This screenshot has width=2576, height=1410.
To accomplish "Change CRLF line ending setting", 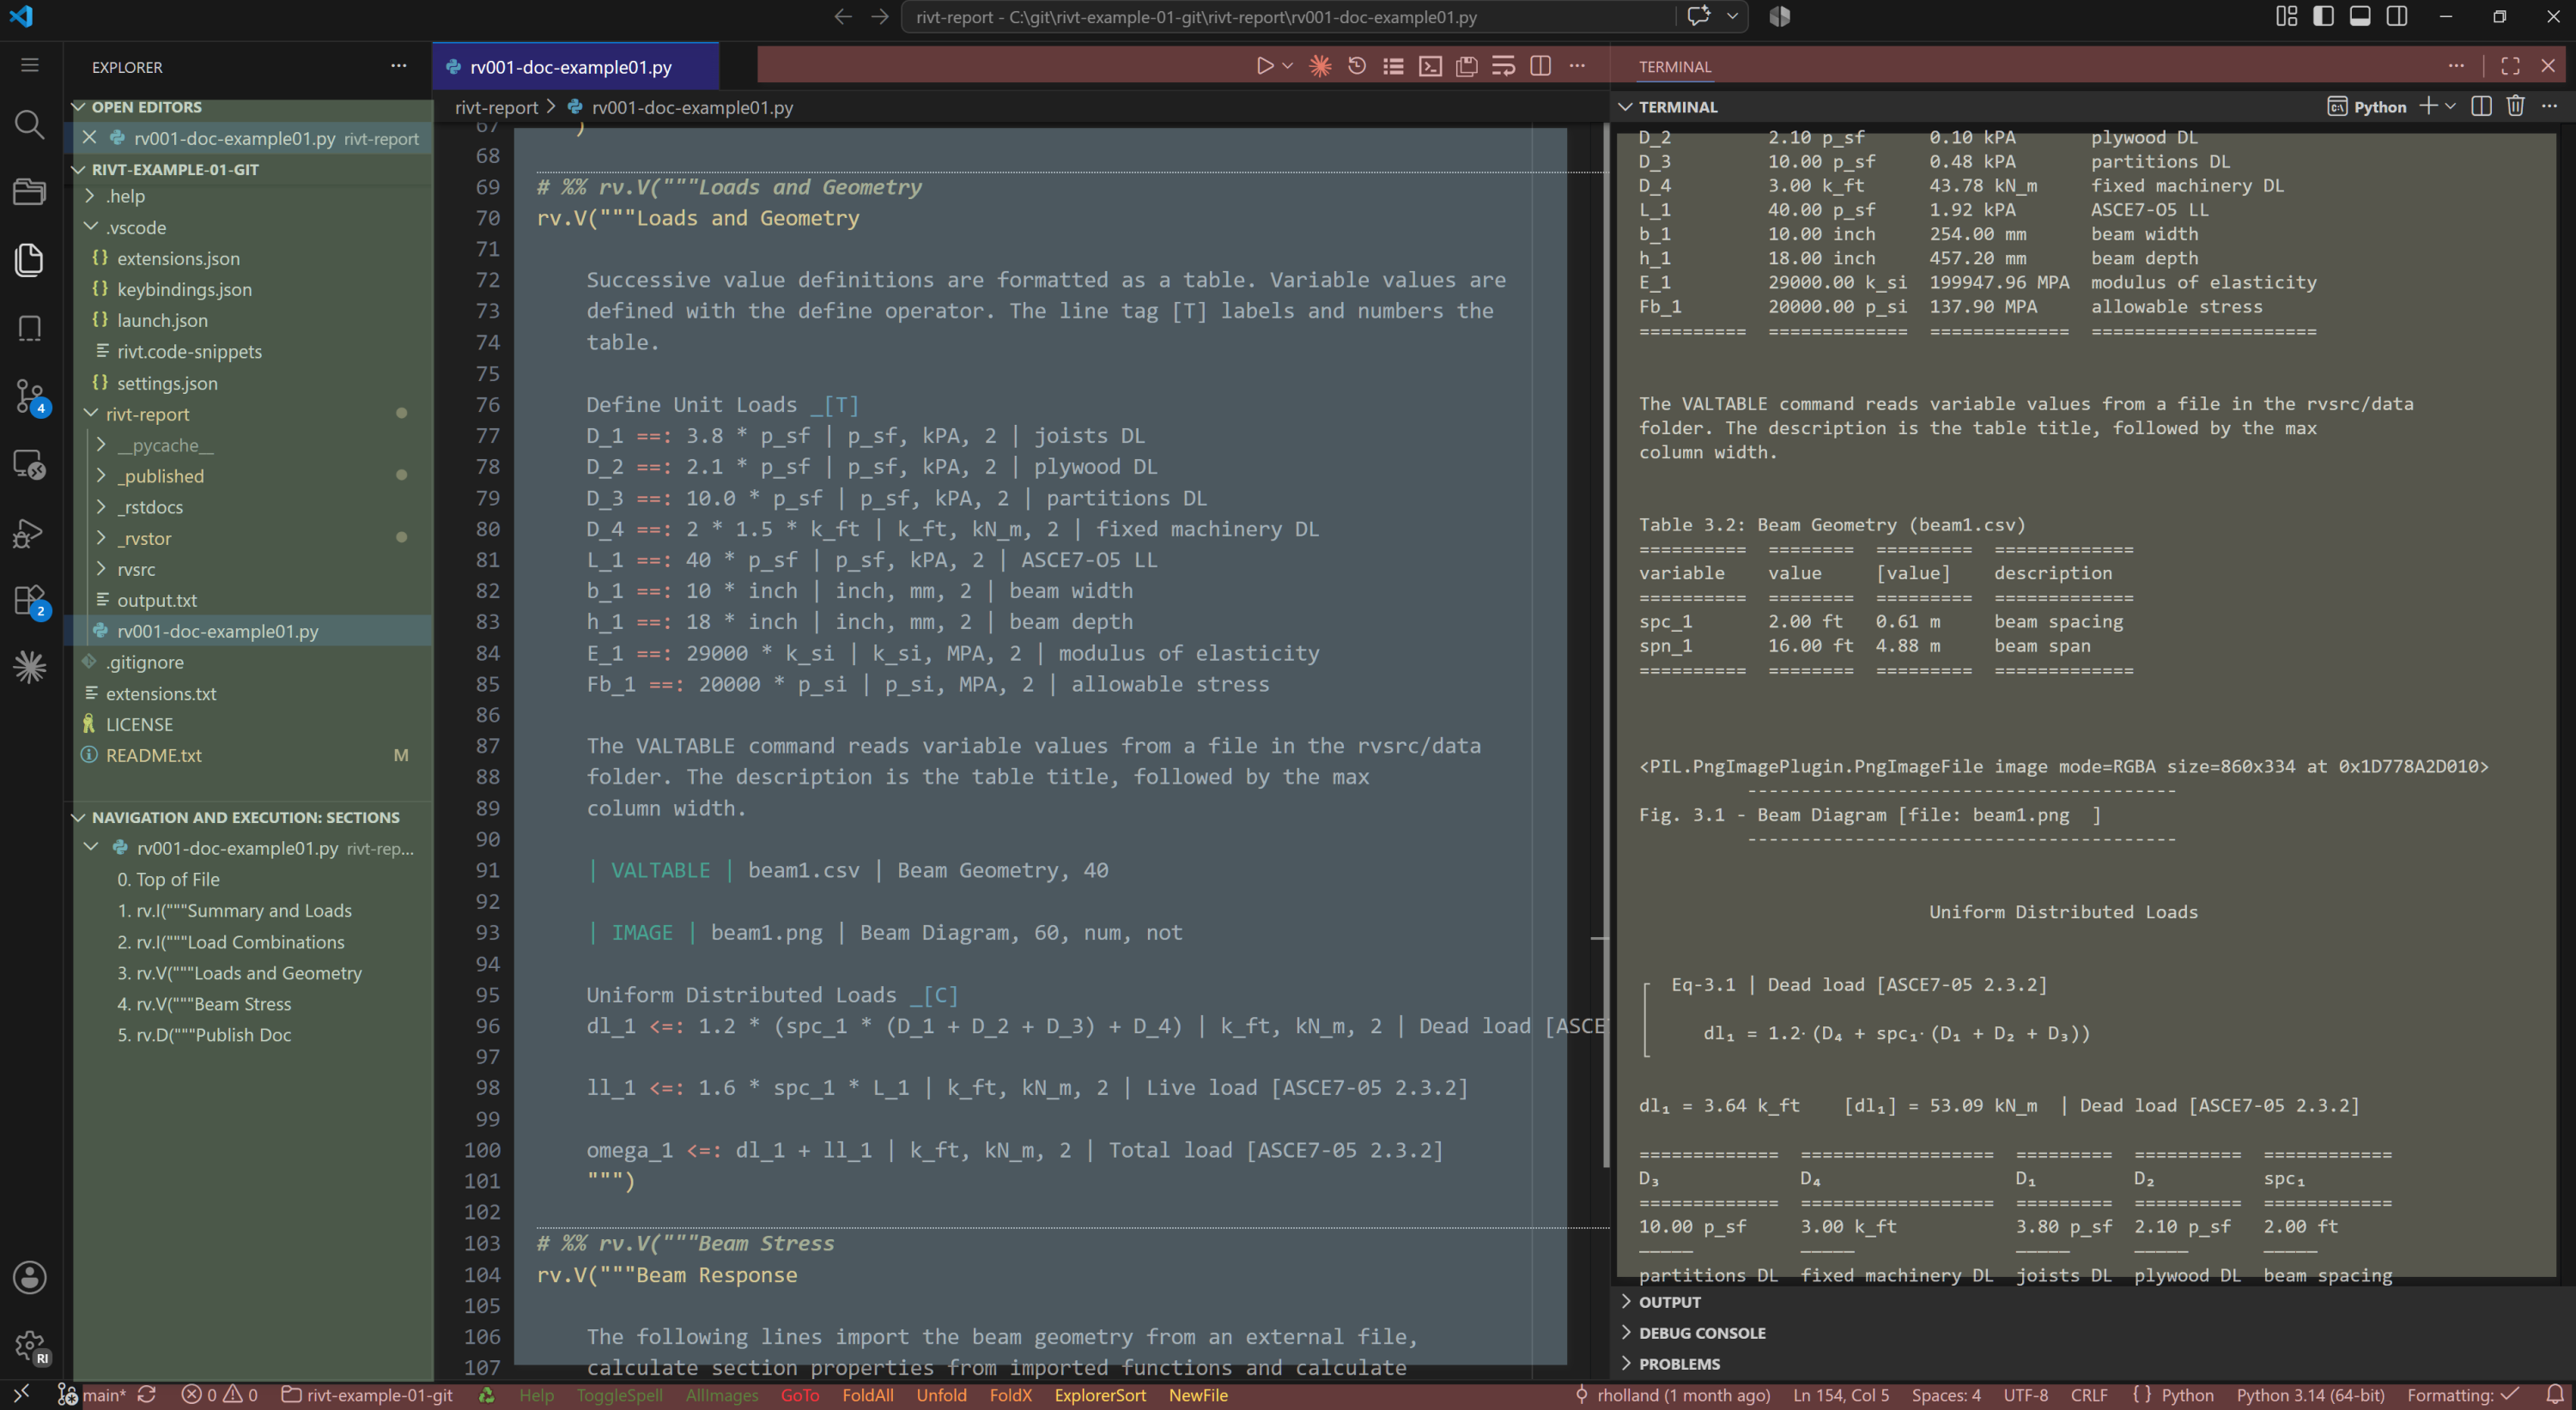I will tap(2089, 1396).
